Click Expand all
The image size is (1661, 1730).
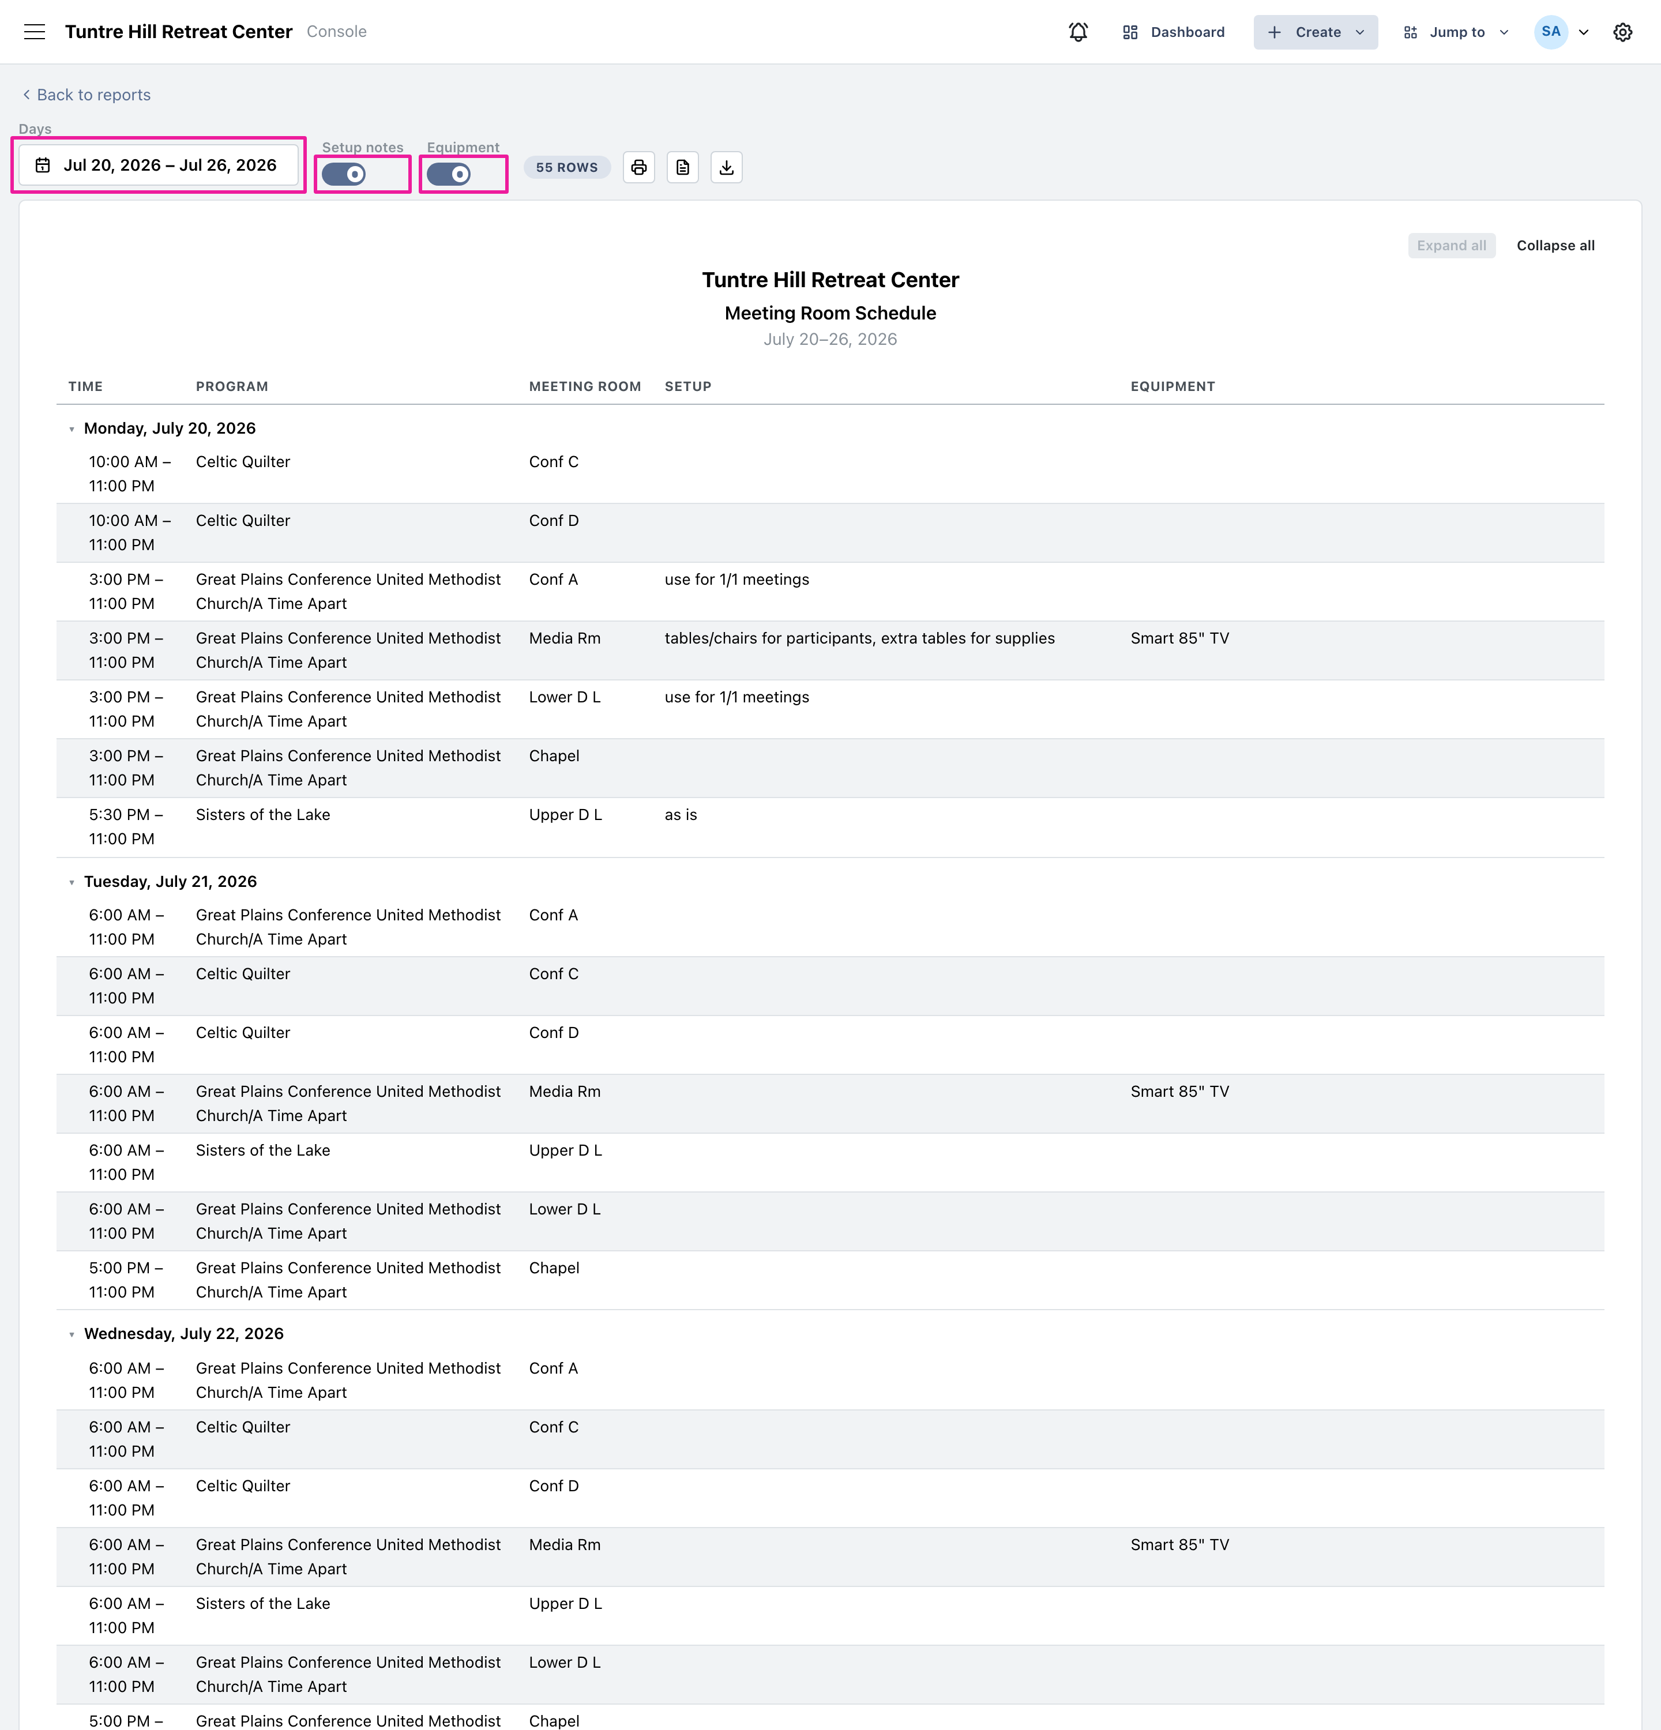(x=1452, y=246)
